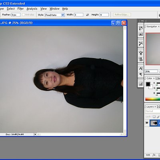Open the Layer Comps panel icon

coord(141,84)
